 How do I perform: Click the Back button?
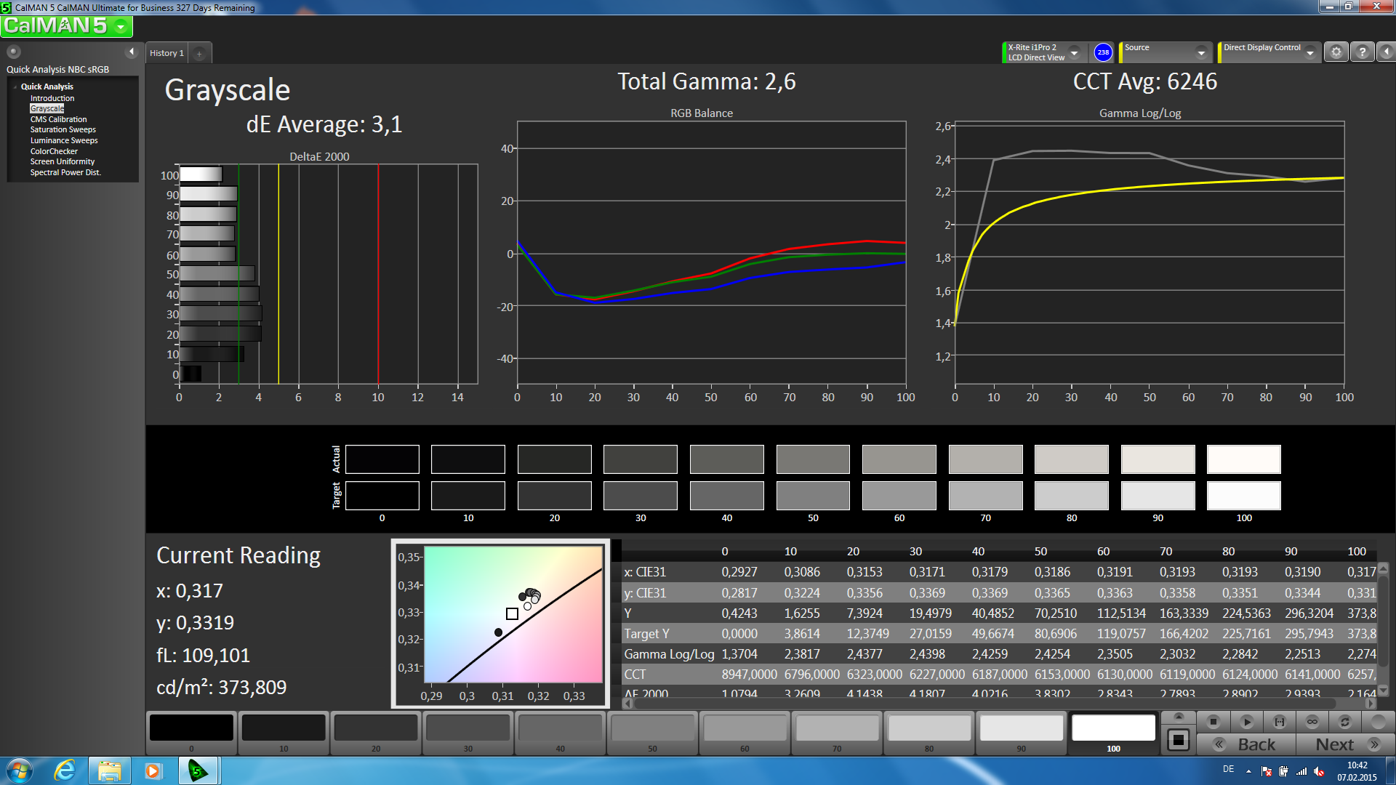tap(1246, 744)
